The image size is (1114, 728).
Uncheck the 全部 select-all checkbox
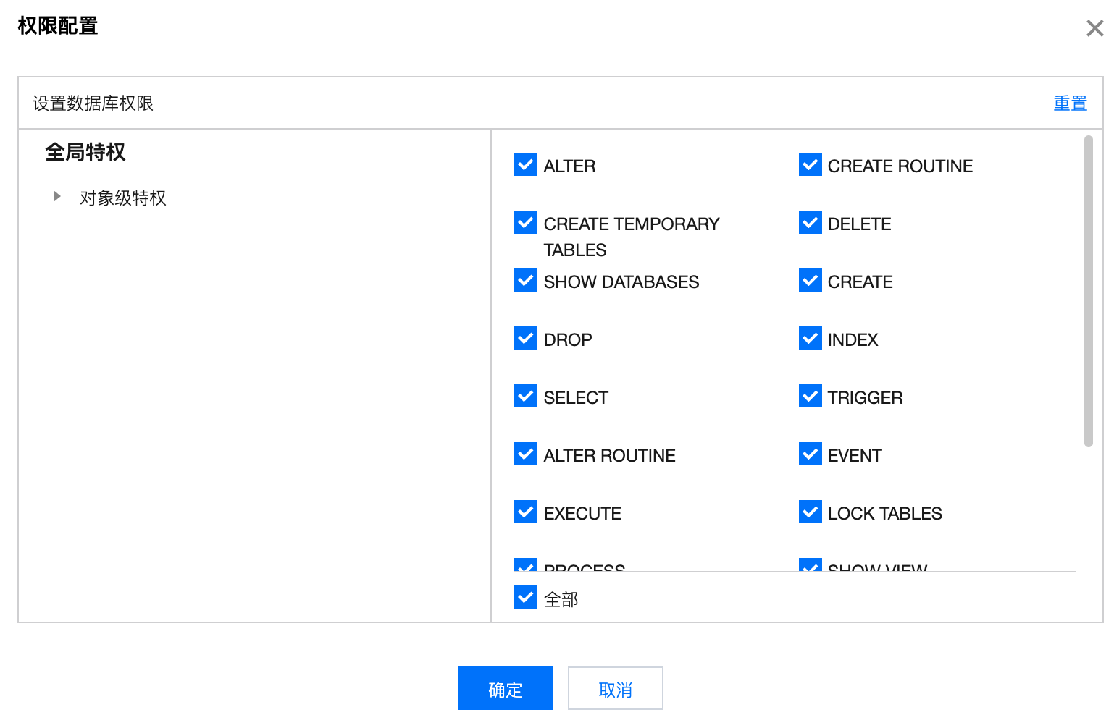(x=526, y=598)
